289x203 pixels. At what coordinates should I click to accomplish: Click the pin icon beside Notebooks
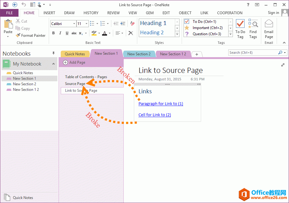click(x=53, y=53)
